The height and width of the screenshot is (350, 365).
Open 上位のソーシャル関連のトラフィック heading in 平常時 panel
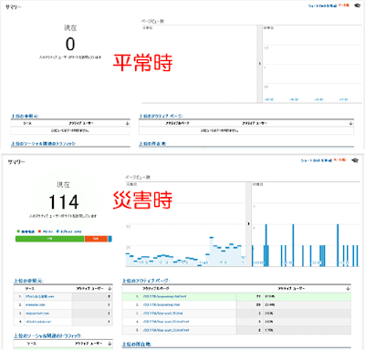pyautogui.click(x=43, y=144)
